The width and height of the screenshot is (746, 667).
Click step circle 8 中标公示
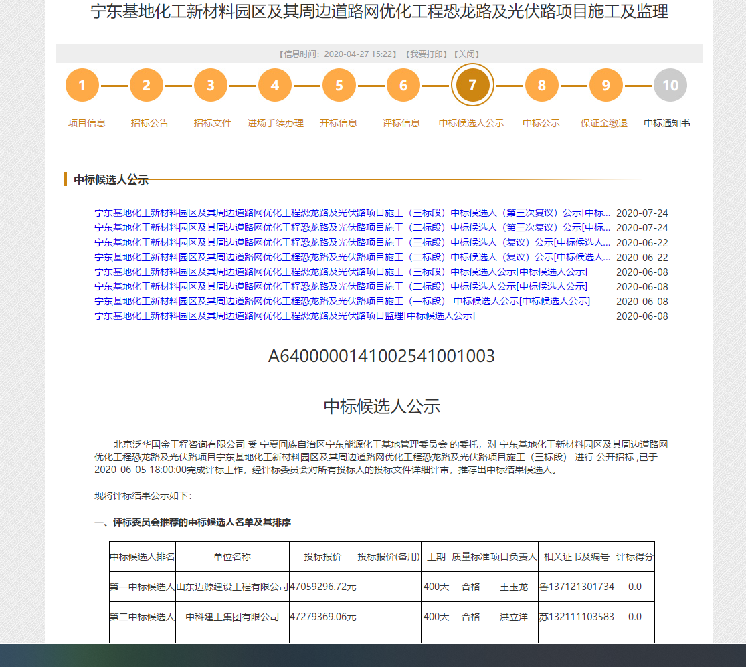coord(542,85)
